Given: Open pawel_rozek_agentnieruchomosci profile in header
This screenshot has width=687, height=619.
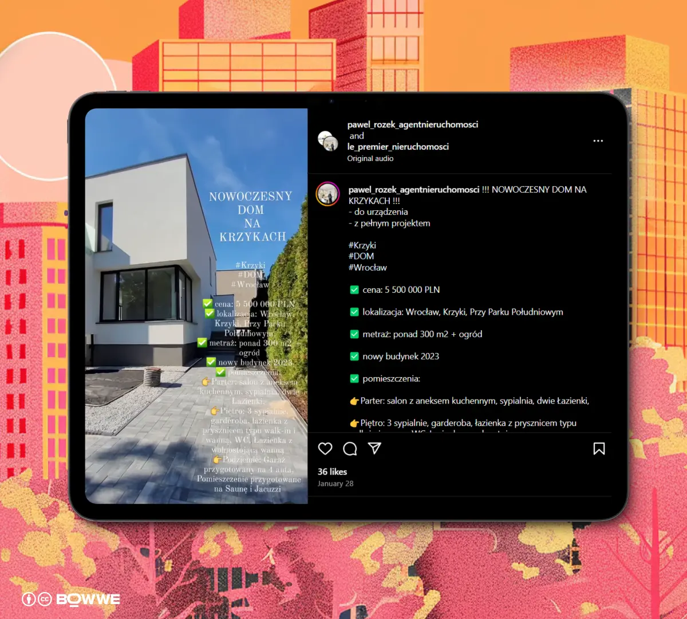Looking at the screenshot, I should (x=412, y=124).
